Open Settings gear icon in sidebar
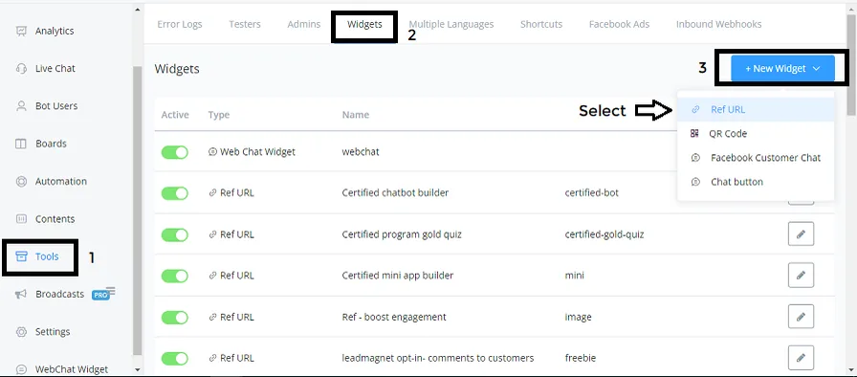 coord(21,332)
